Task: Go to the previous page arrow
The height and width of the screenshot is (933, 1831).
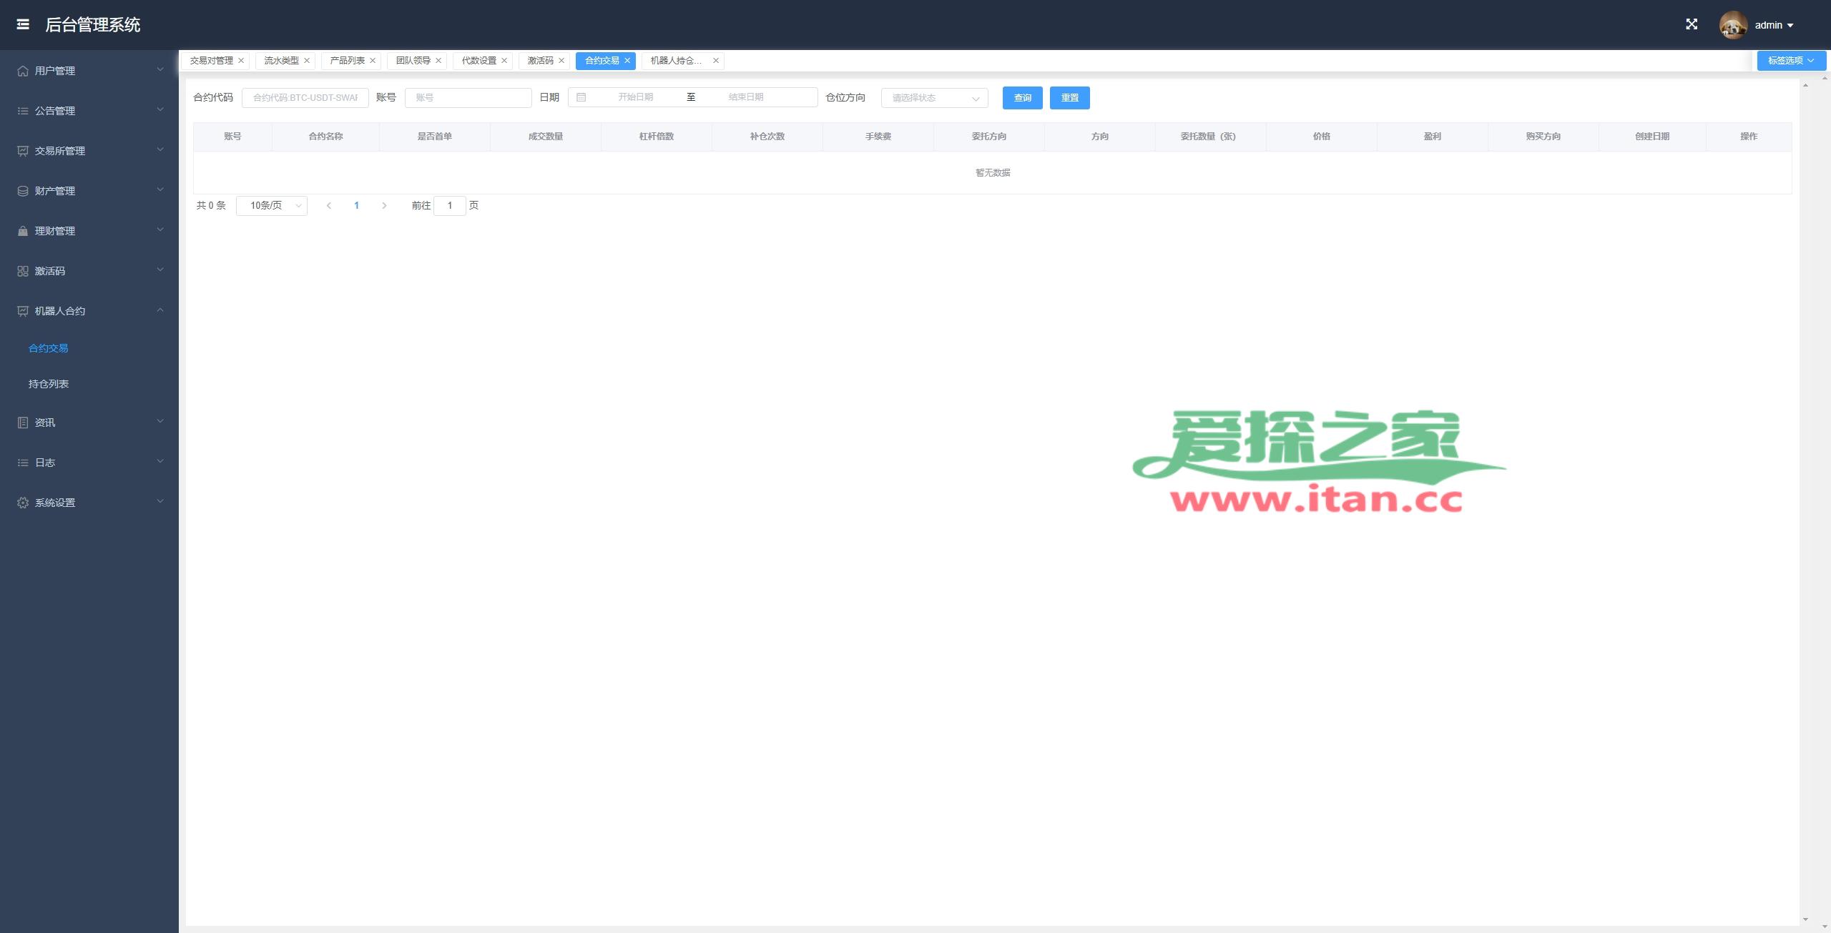Action: coord(329,206)
